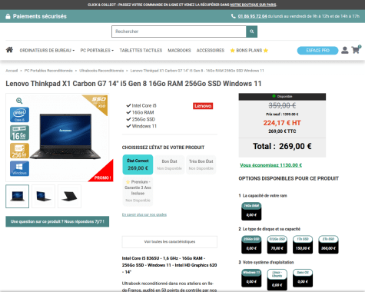Screen dimensions: 365x292
Task: Open the shopping cart icon
Action: [x=356, y=50]
